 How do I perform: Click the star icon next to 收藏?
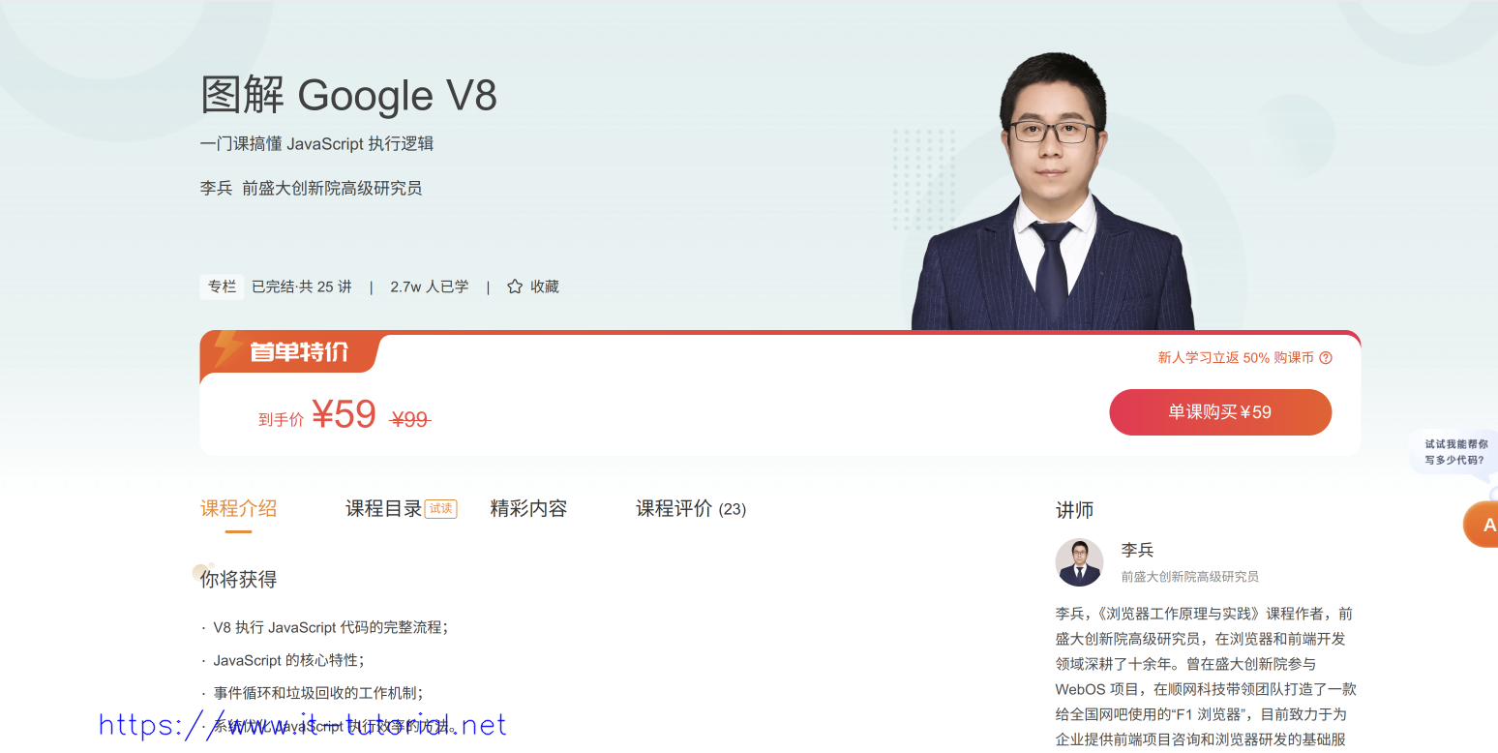pyautogui.click(x=515, y=286)
